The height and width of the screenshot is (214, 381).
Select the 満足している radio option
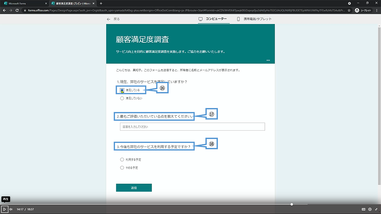click(122, 90)
